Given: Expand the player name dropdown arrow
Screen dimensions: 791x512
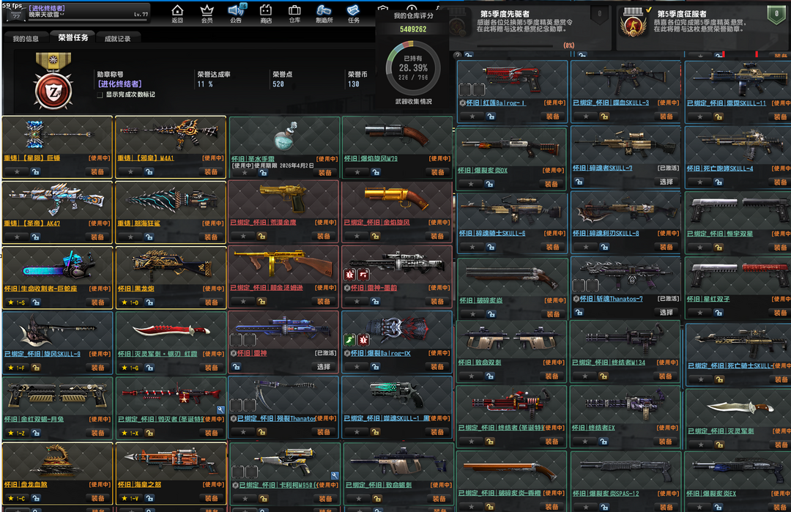Looking at the screenshot, I should [62, 14].
